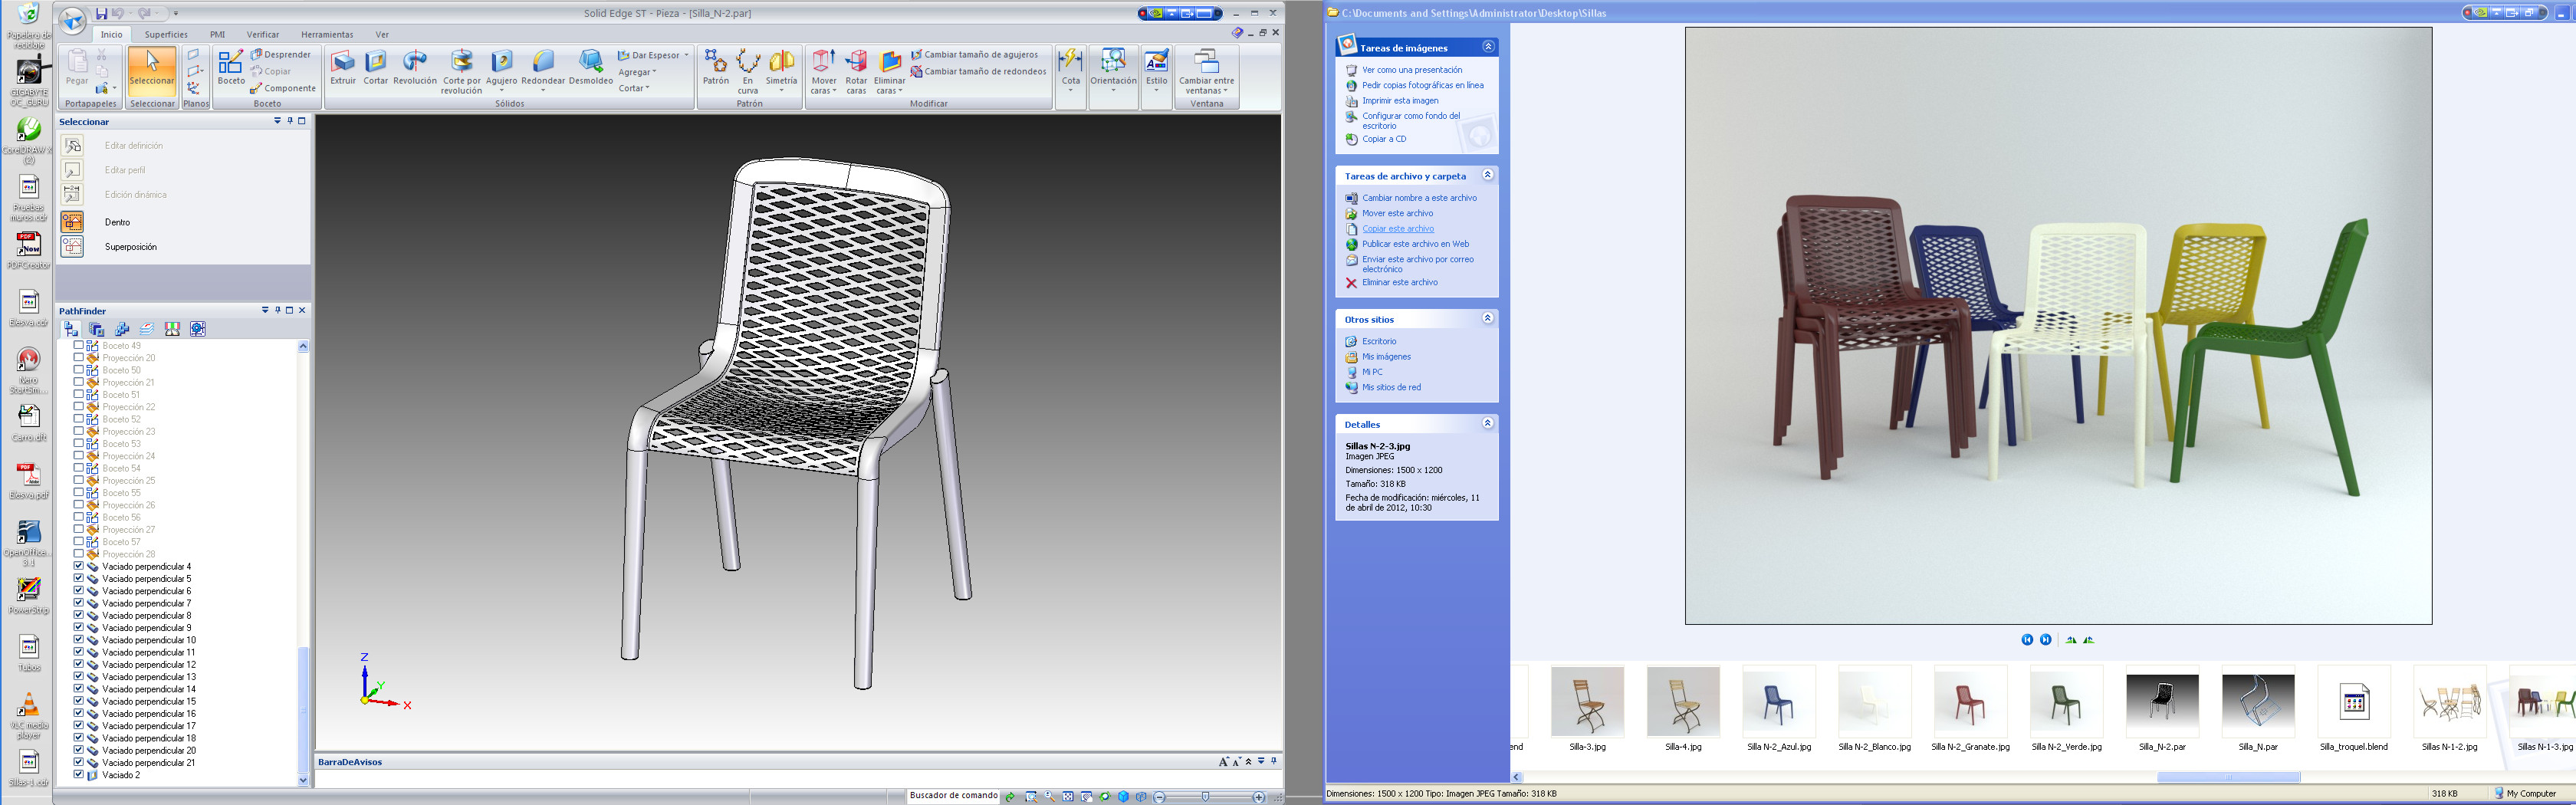
Task: Check the Boceto 50 checkbox
Action: pos(79,370)
